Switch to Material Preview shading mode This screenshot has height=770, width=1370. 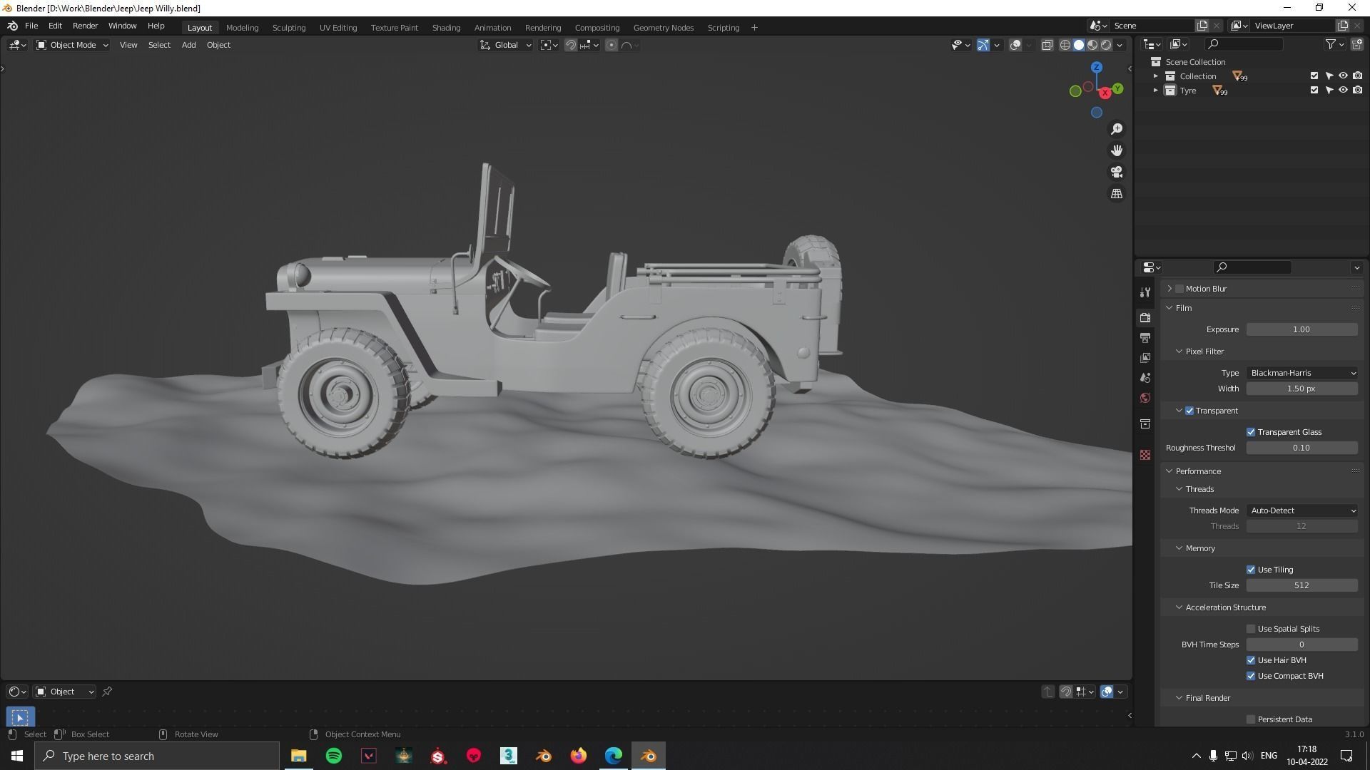tap(1092, 45)
